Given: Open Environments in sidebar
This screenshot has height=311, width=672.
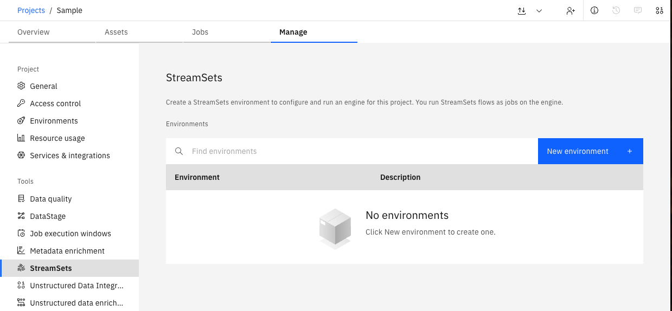Looking at the screenshot, I should coord(69,121).
